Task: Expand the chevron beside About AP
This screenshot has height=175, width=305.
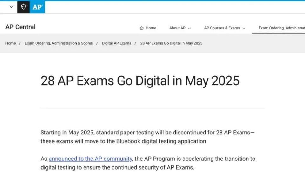Action: click(x=189, y=28)
